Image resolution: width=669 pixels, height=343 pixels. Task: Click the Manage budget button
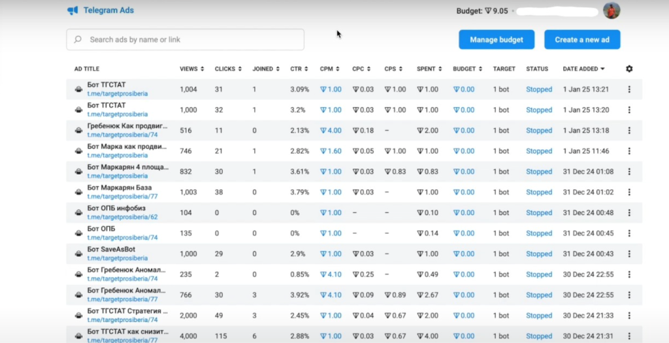click(x=497, y=40)
